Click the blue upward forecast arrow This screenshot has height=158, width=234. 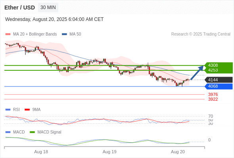coord(197,73)
